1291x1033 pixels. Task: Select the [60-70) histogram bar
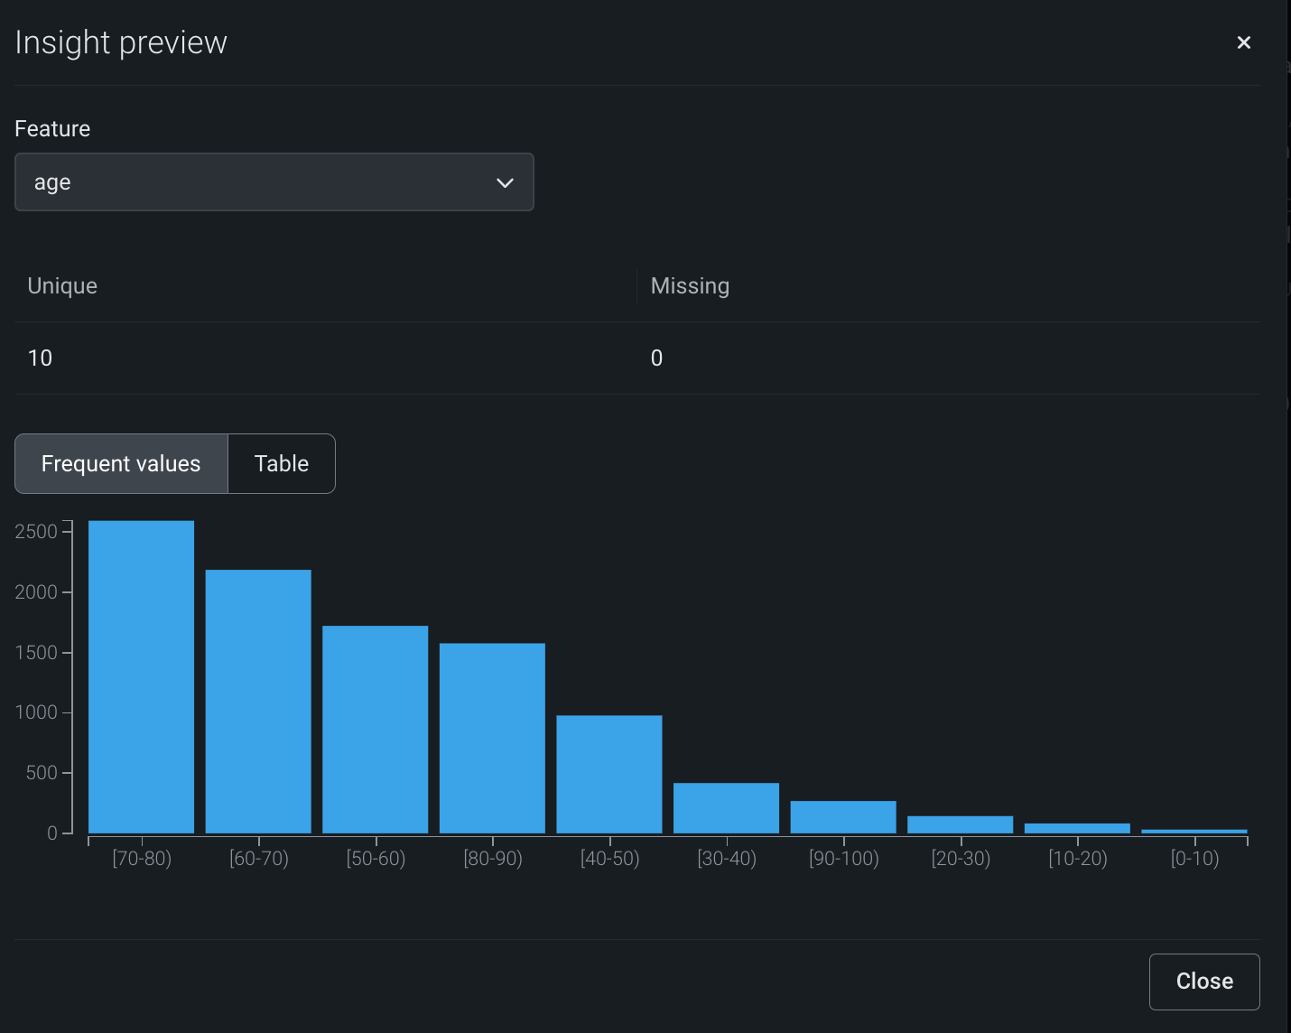(258, 702)
